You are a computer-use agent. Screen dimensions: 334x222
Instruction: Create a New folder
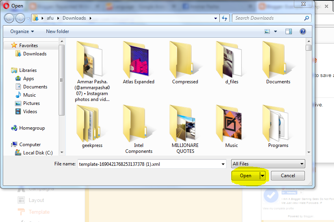click(58, 31)
